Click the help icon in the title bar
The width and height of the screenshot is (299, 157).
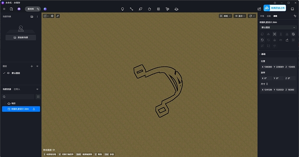click(275, 3)
